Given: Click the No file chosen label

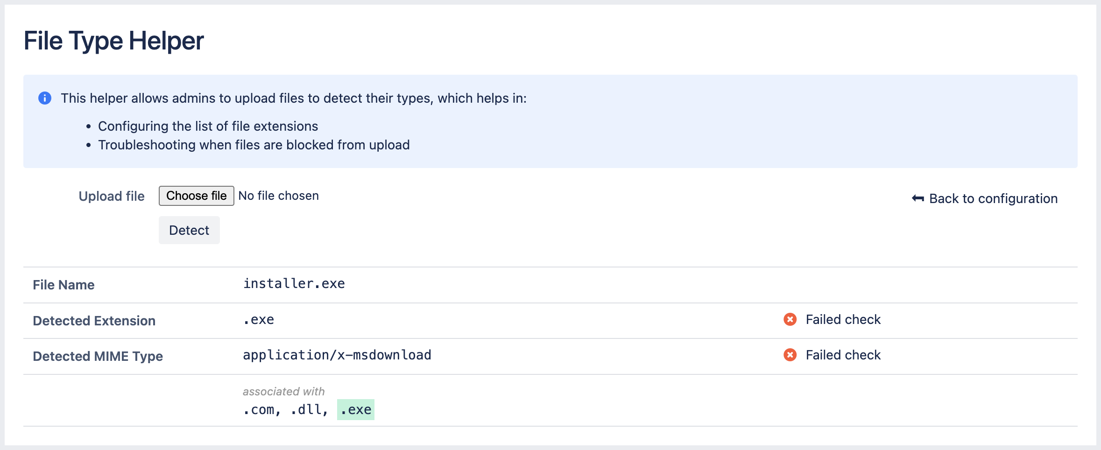Looking at the screenshot, I should click(278, 196).
